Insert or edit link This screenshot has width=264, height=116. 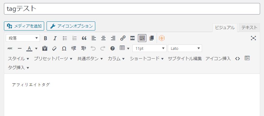[123, 38]
